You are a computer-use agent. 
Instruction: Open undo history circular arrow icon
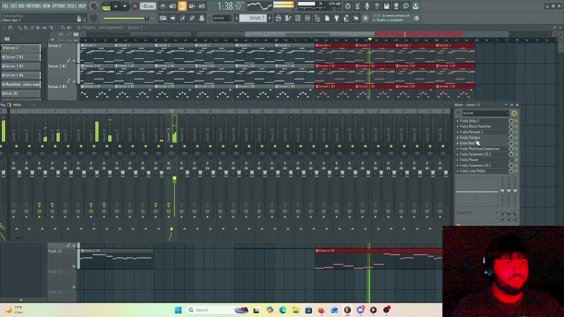pyautogui.click(x=348, y=6)
